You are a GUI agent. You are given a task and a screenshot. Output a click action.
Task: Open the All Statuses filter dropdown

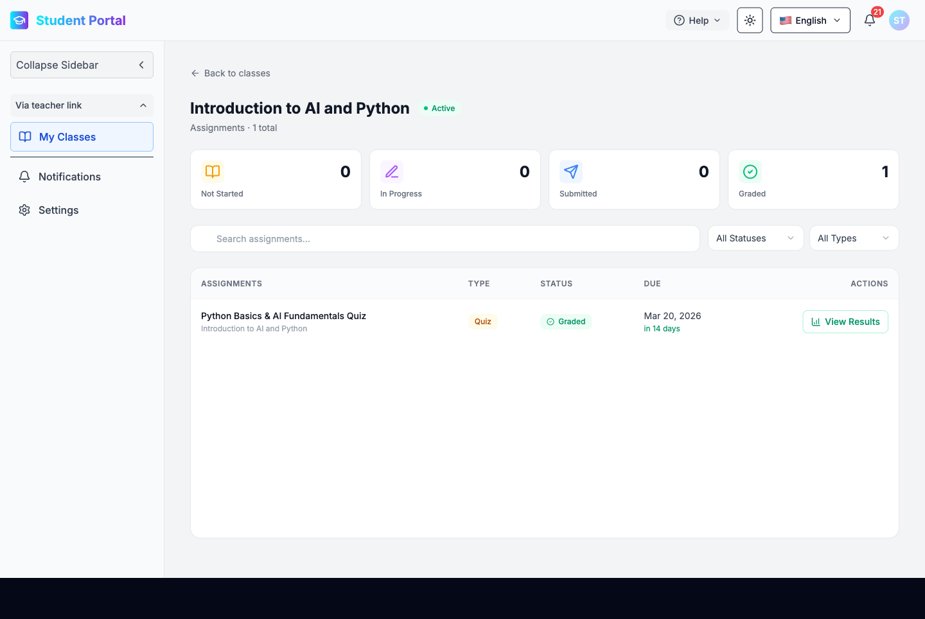(755, 238)
